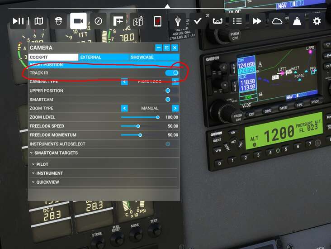331x249 pixels.
Task: Expand the Pilot section
Action: point(42,164)
